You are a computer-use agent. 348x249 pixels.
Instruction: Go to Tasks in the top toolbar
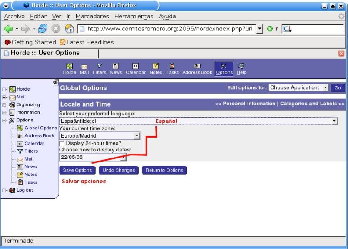[x=172, y=68]
